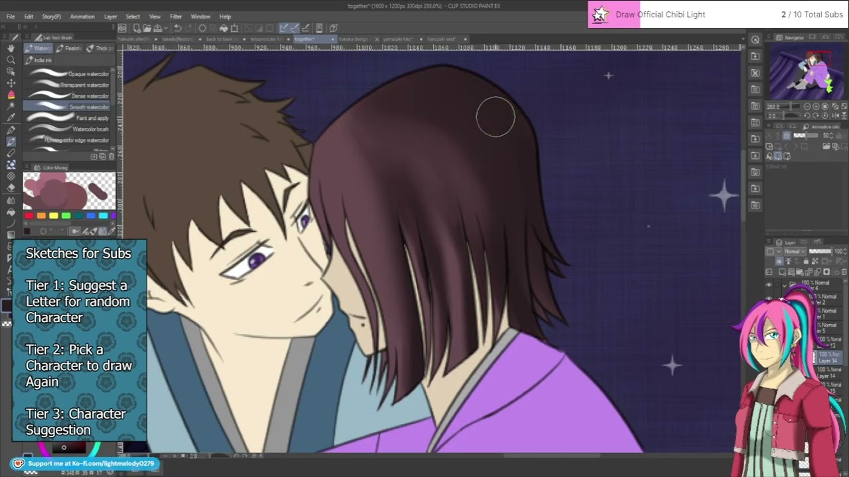The height and width of the screenshot is (477, 849).
Task: Open Clip Studio launcher icon
Action: click(122, 28)
